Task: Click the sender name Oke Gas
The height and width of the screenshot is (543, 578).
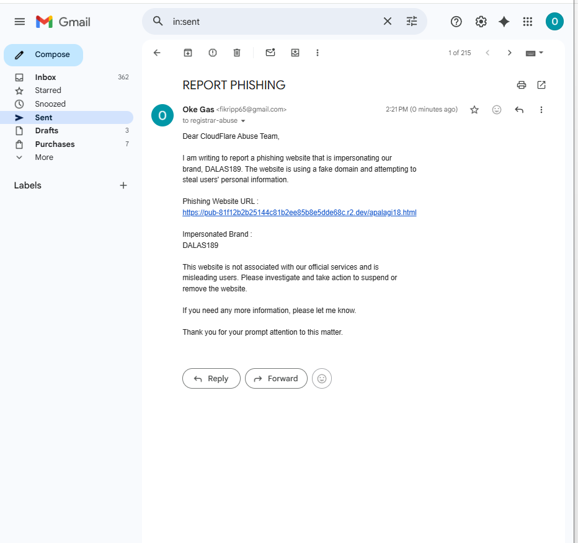Action: point(198,110)
